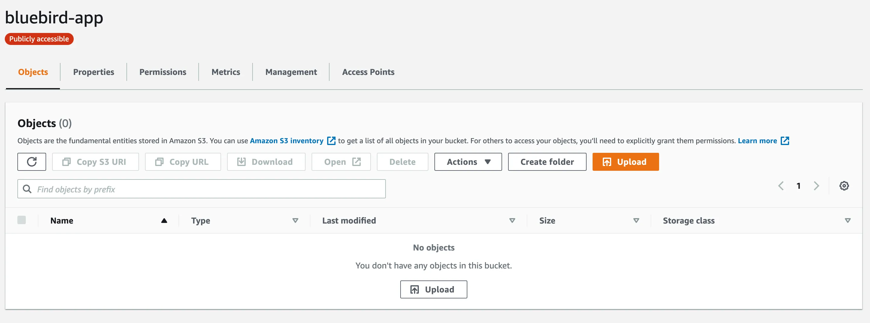The width and height of the screenshot is (870, 323).
Task: Open the Metrics tab
Action: [x=226, y=72]
